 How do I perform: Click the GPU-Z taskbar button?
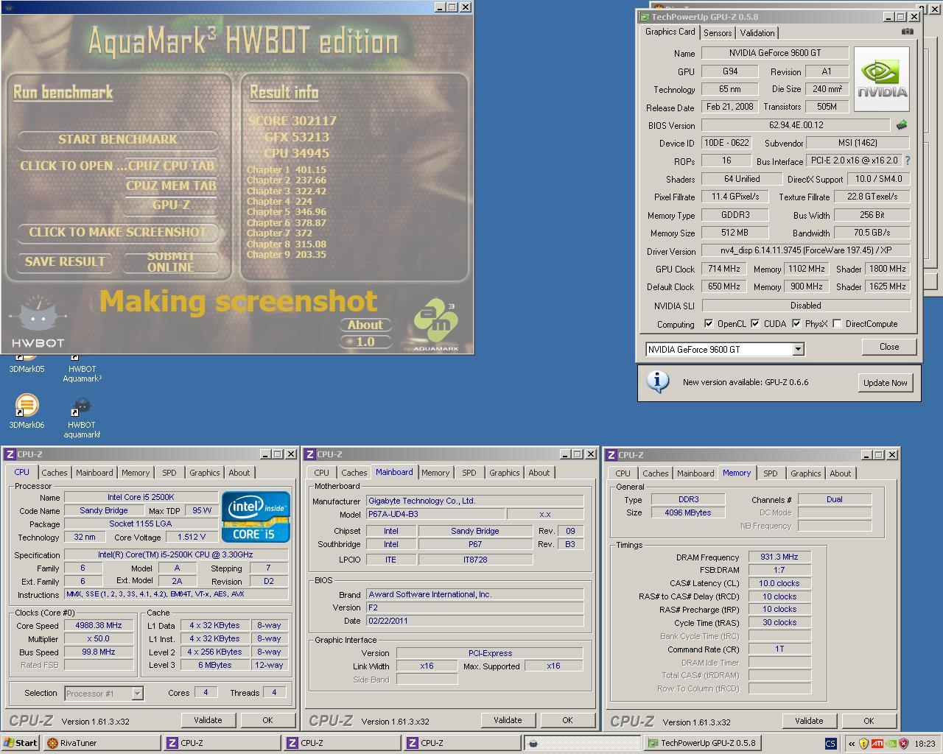coord(701,743)
